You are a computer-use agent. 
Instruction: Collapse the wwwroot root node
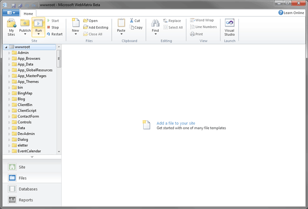(5, 47)
